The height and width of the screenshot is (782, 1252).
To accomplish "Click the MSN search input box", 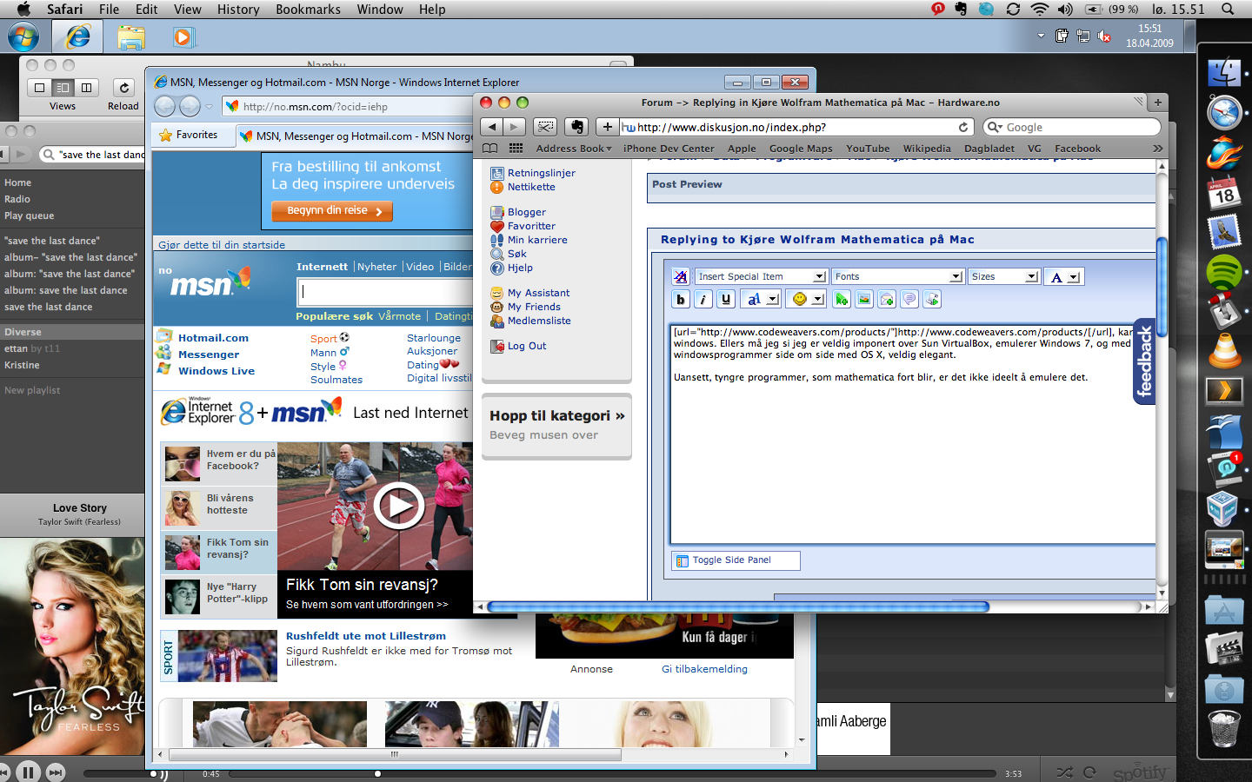I will click(384, 292).
